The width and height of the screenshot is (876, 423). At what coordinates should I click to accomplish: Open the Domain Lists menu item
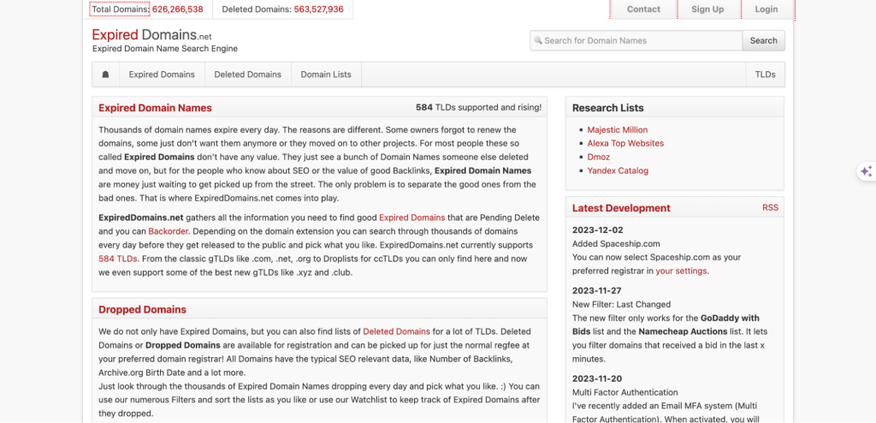[x=326, y=74]
